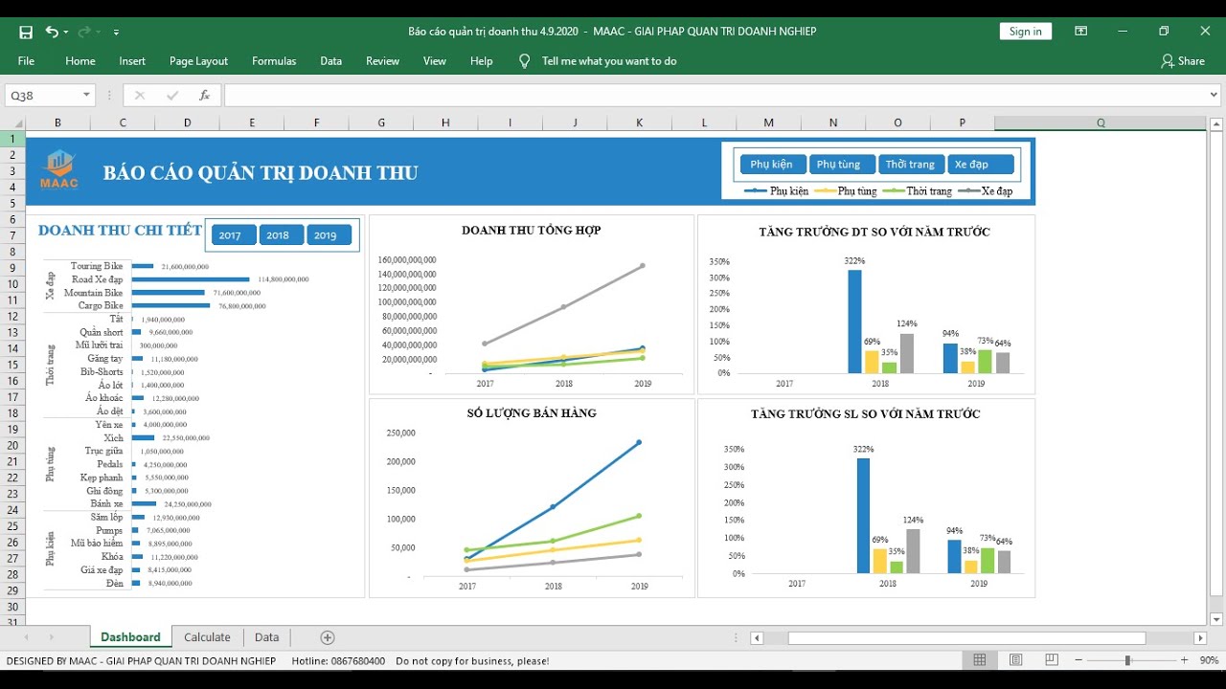Click the Redo arrow icon
Viewport: 1226px width, 689px height.
pyautogui.click(x=86, y=32)
